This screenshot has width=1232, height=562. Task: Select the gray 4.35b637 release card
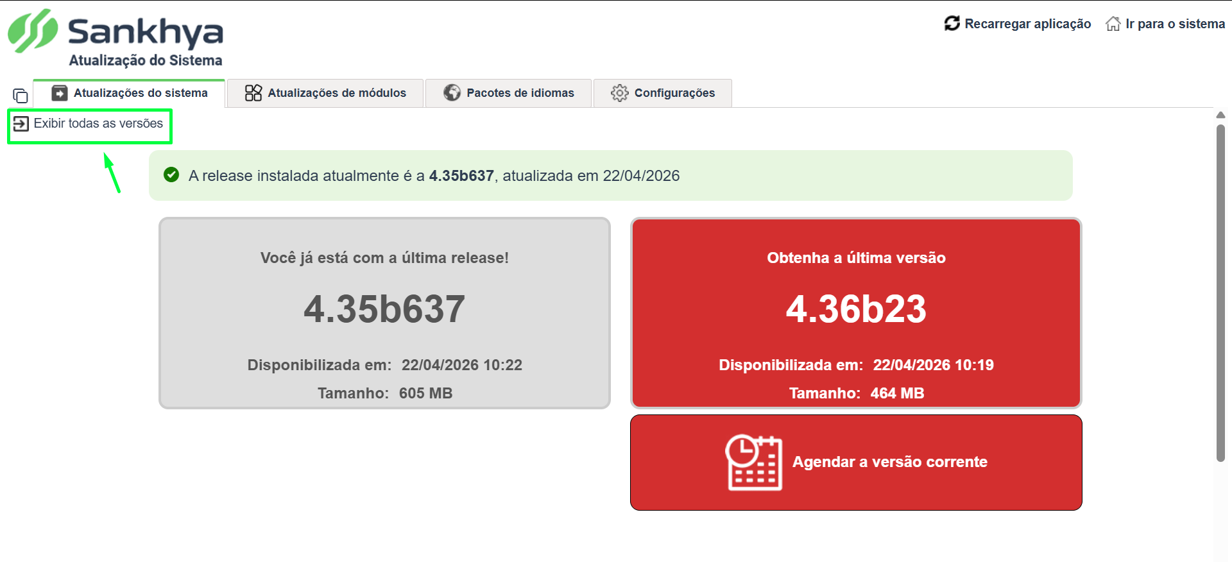click(384, 313)
